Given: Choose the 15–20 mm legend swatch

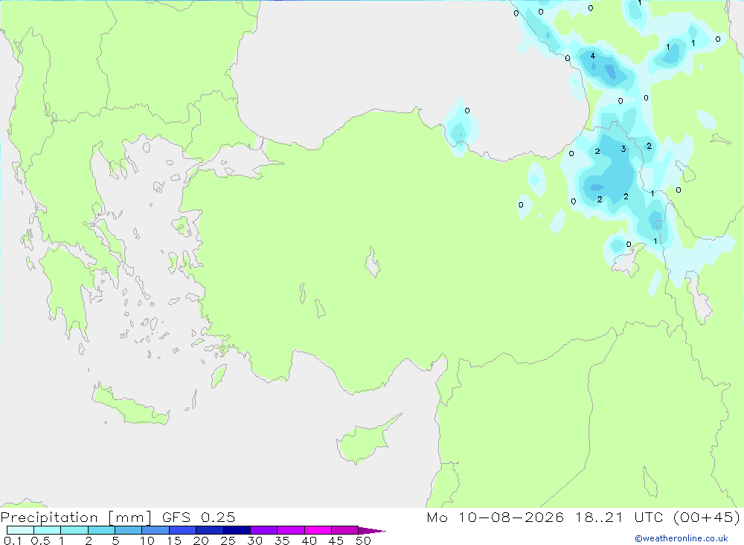Looking at the screenshot, I should pos(183,530).
